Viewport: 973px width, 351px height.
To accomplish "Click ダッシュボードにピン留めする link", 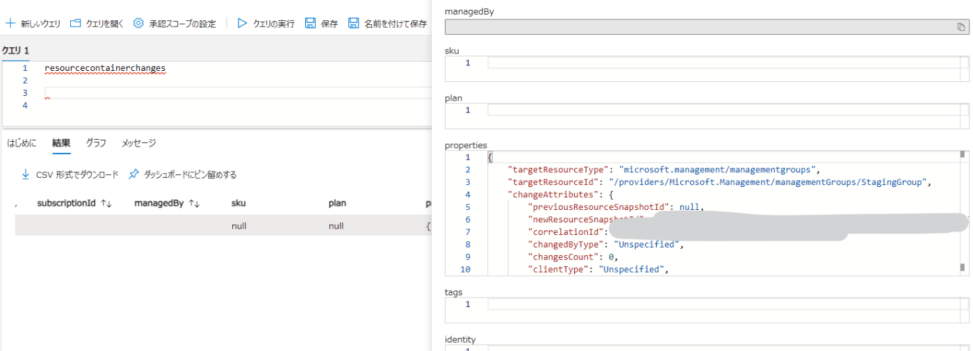I will tap(190, 174).
